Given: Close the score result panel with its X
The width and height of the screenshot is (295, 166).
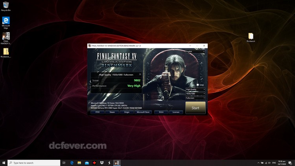Looking at the screenshot, I should tap(140, 74).
